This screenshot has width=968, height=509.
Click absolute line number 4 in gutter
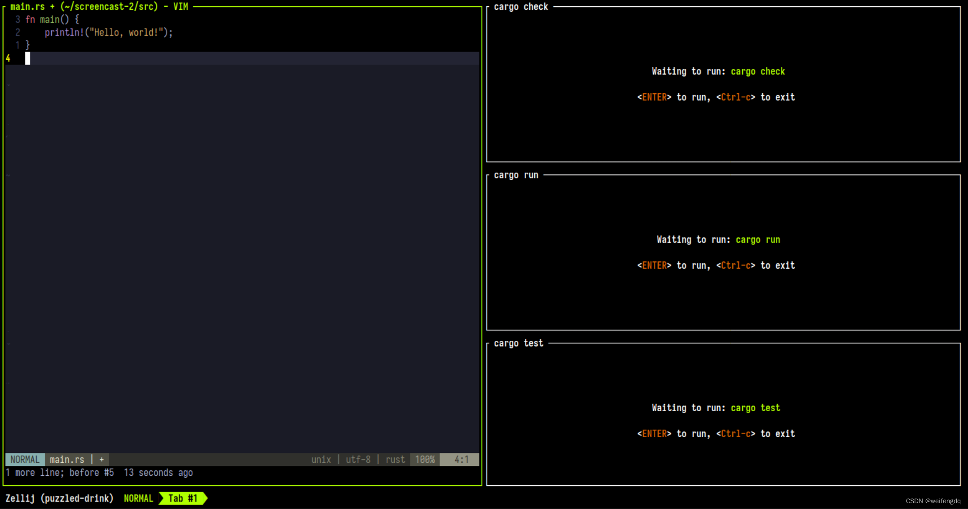point(8,58)
